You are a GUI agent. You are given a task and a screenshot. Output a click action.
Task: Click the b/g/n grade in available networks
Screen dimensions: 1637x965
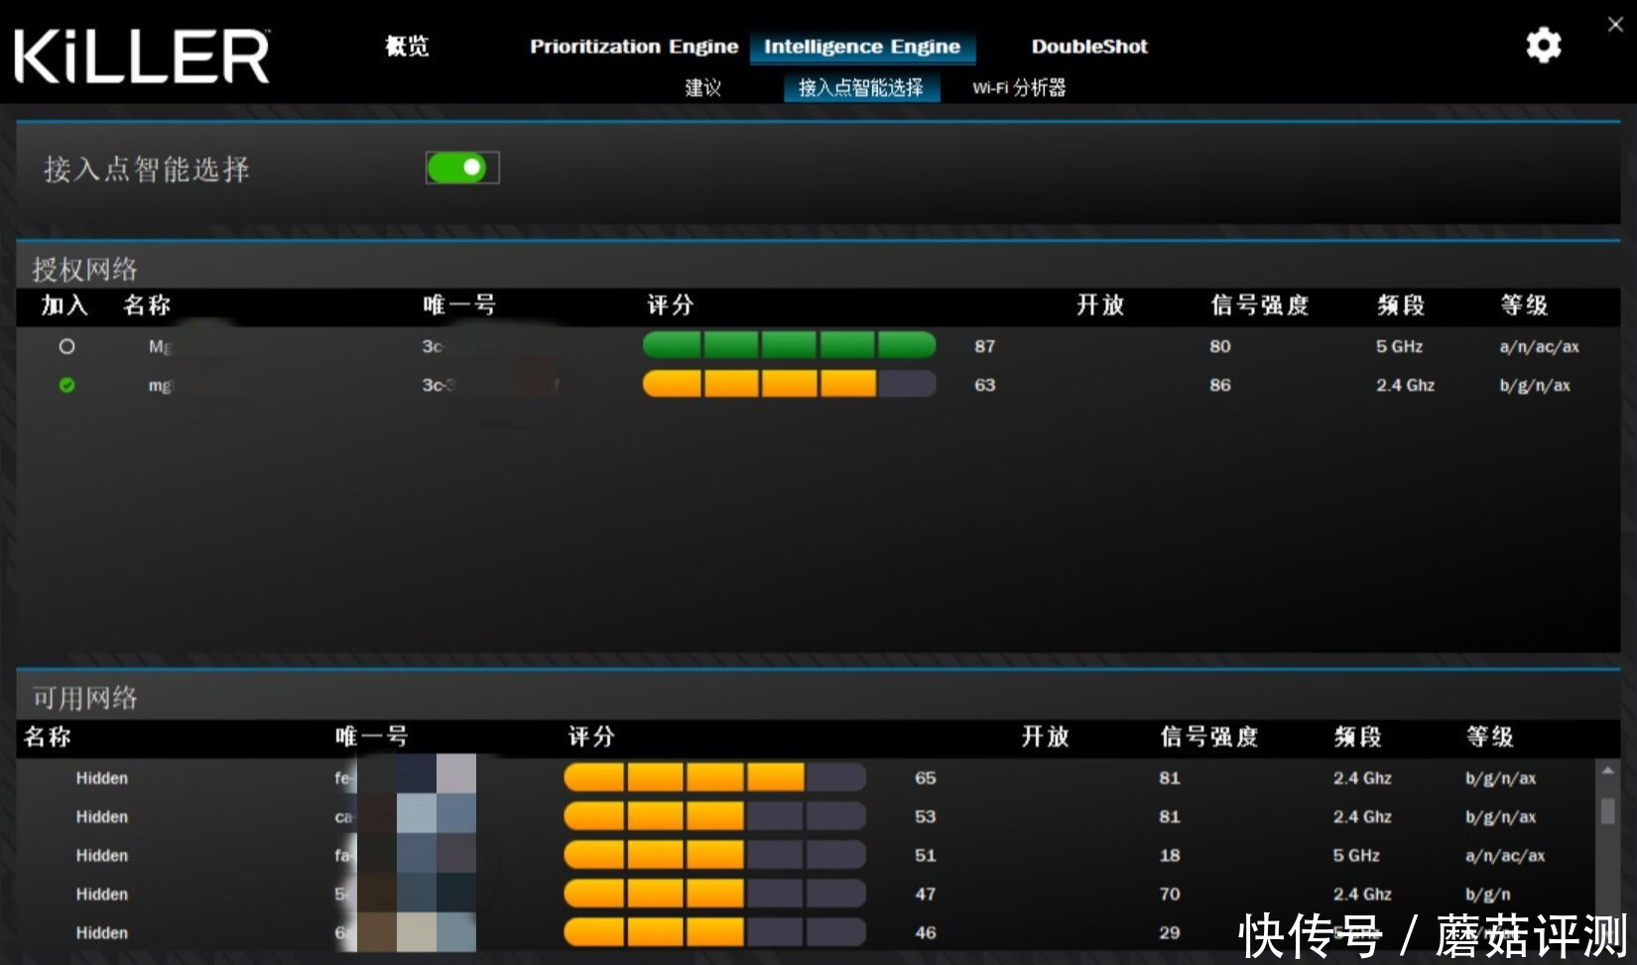coord(1488,894)
